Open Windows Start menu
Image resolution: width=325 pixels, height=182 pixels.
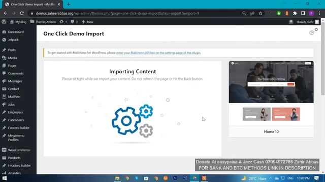pyautogui.click(x=5, y=178)
